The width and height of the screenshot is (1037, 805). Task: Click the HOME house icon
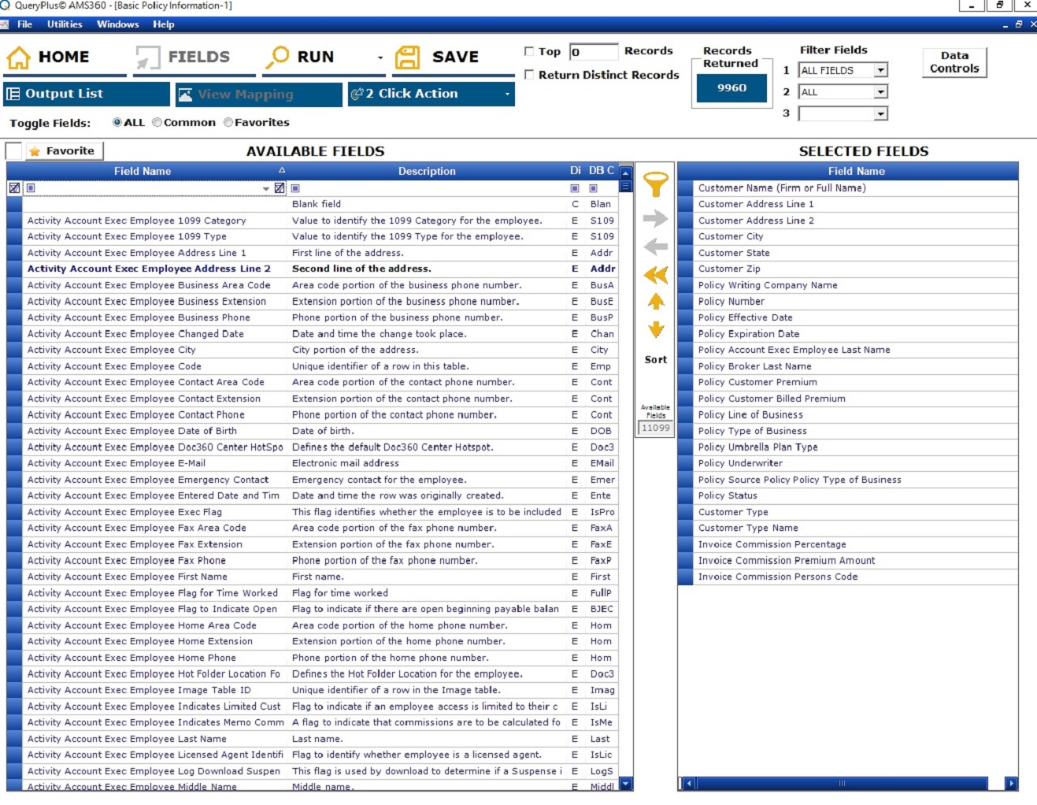[x=19, y=57]
